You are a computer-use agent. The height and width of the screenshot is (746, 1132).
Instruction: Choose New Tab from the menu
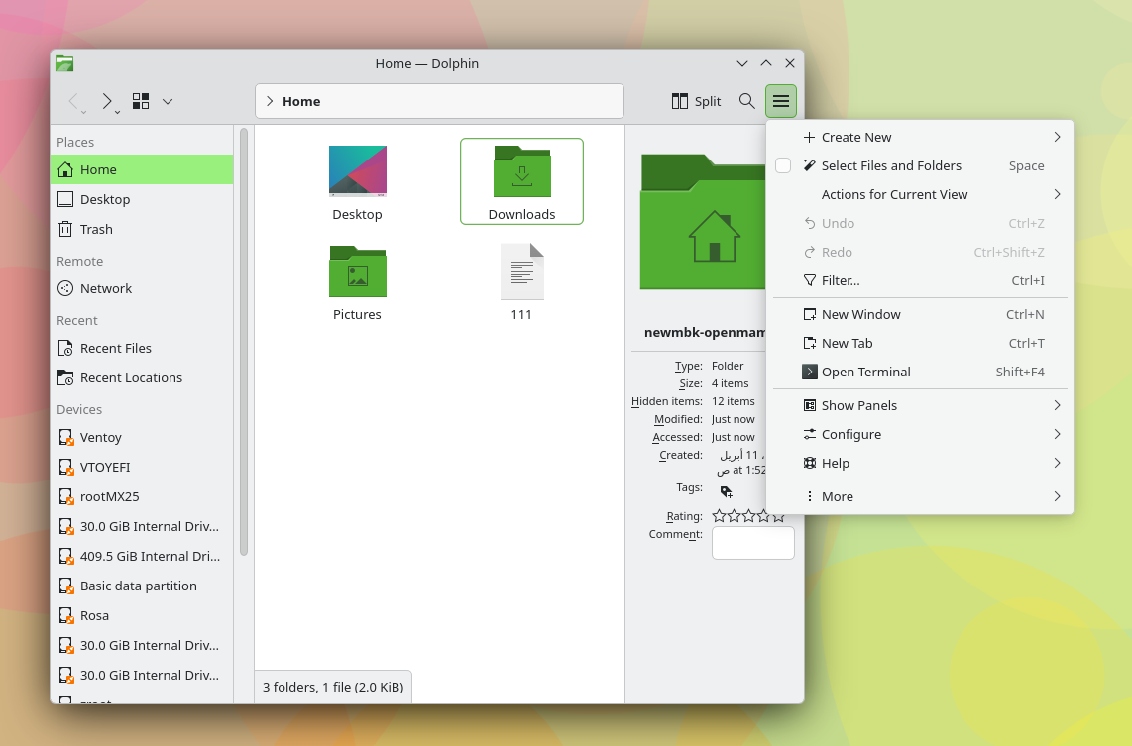(x=921, y=344)
